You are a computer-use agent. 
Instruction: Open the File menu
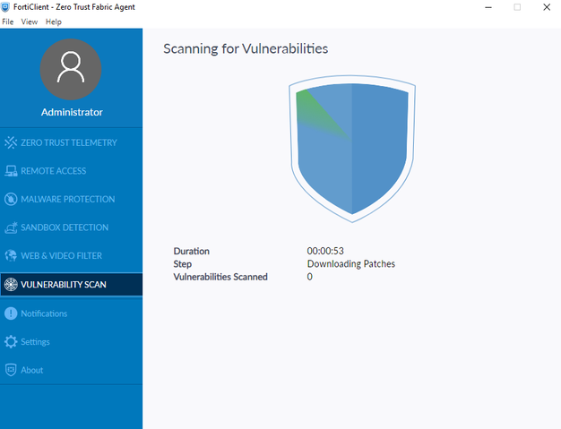7,21
